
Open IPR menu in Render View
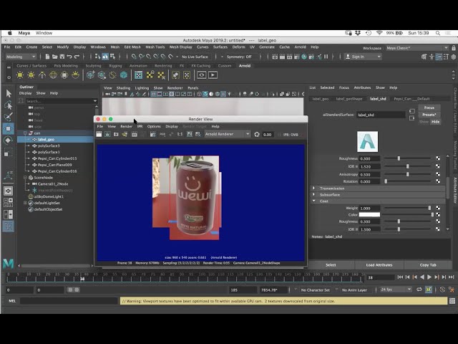[x=140, y=126]
